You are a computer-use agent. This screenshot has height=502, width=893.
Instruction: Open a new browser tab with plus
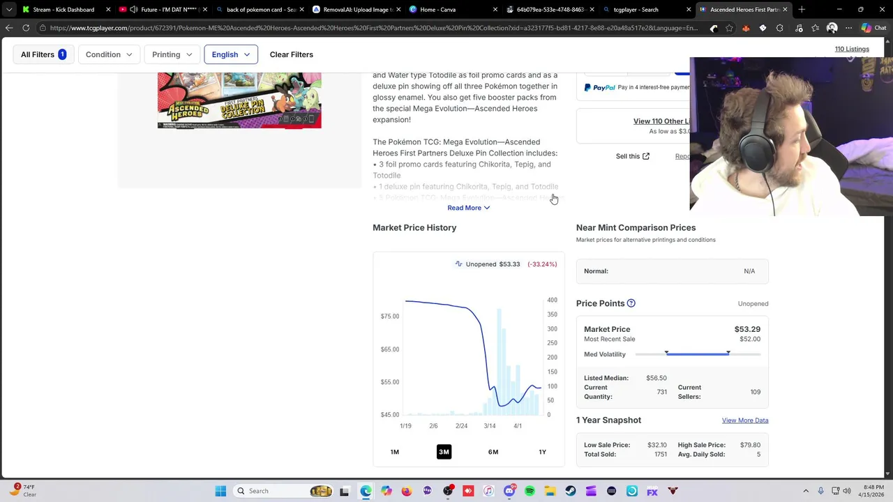(x=802, y=10)
